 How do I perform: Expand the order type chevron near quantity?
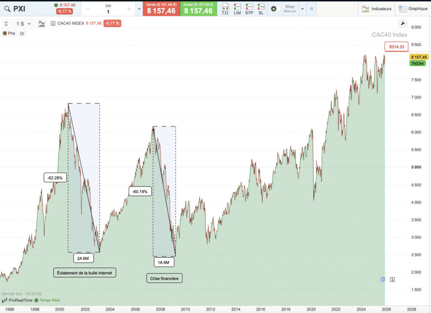[x=139, y=8]
